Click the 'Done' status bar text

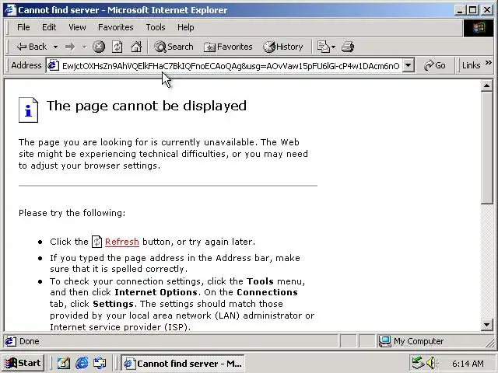click(x=30, y=341)
